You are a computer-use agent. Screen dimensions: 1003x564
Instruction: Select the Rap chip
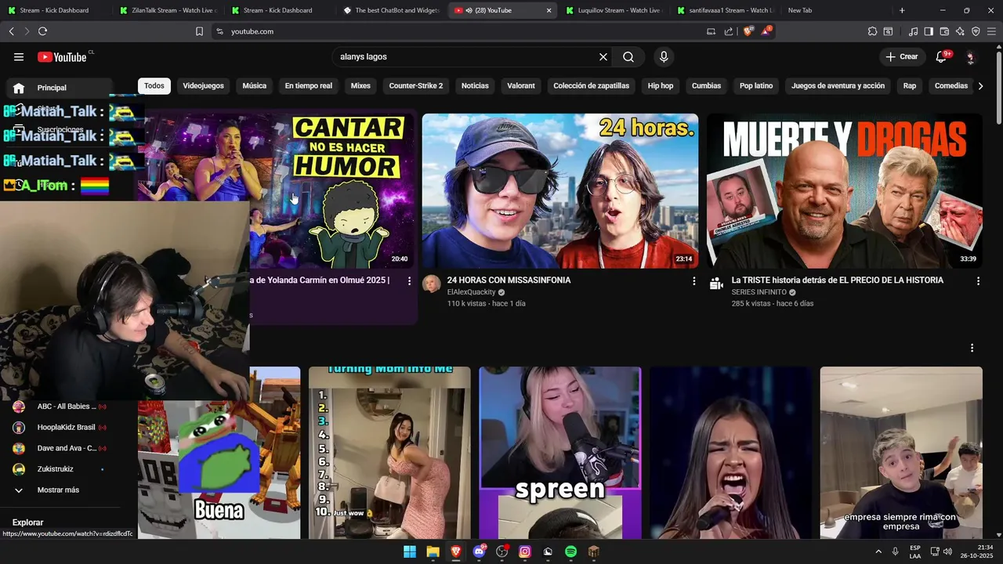pyautogui.click(x=910, y=86)
